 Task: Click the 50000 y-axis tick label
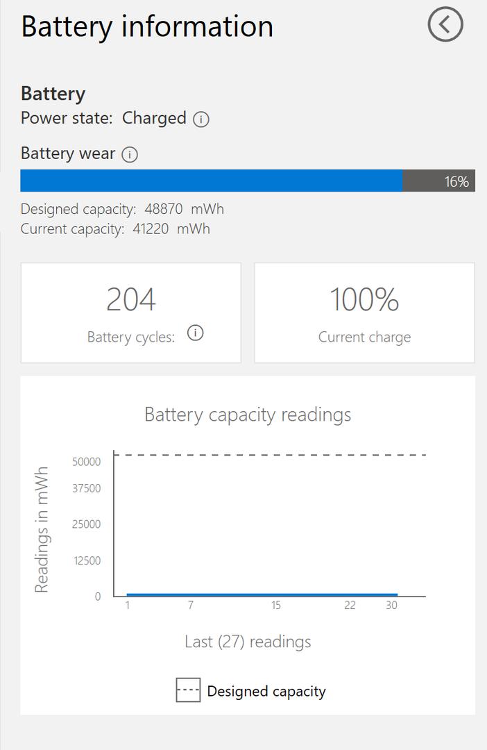pyautogui.click(x=86, y=462)
